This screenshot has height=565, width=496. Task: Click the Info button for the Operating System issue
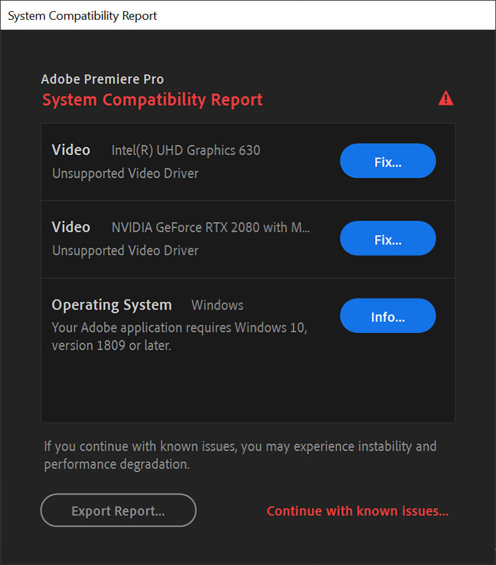(388, 316)
